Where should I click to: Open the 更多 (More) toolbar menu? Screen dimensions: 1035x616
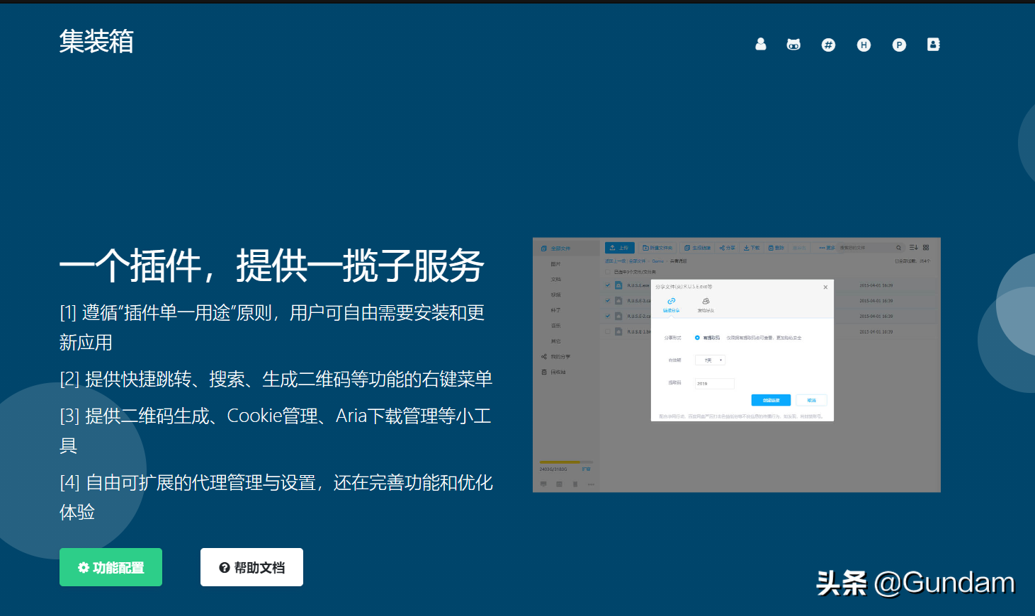pos(827,248)
